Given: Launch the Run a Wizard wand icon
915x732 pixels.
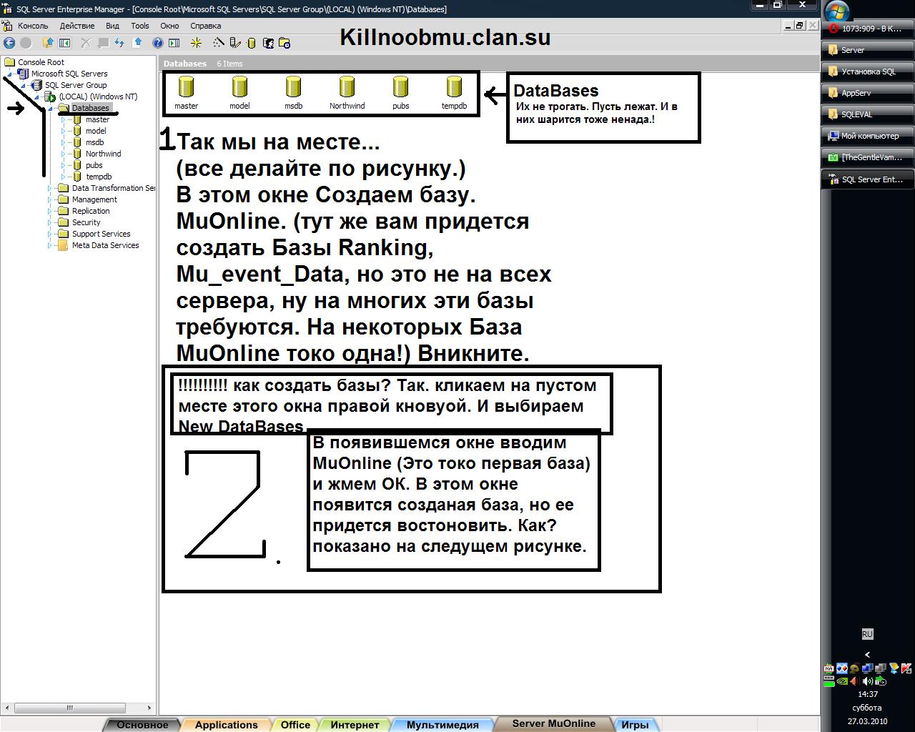Looking at the screenshot, I should (219, 43).
